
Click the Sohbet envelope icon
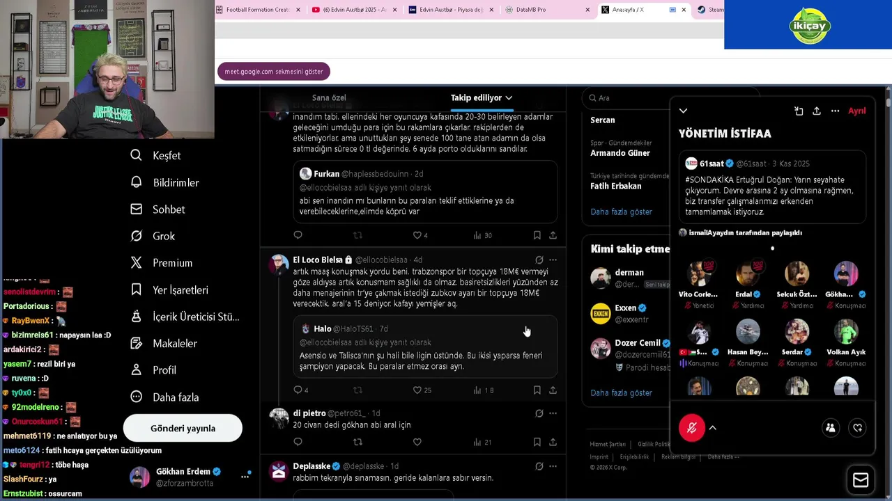point(137,209)
